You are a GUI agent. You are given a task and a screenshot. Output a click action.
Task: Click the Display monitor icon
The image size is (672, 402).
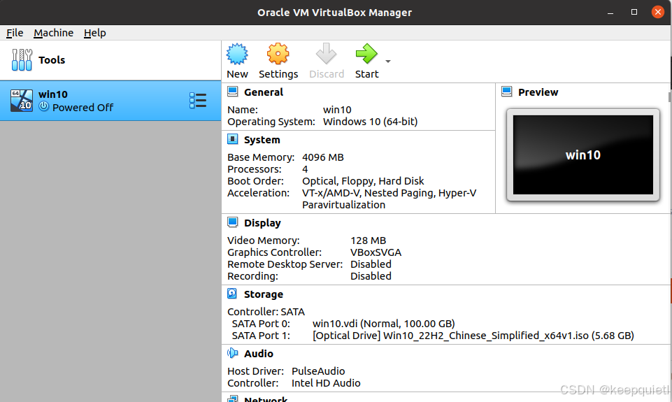[233, 222]
